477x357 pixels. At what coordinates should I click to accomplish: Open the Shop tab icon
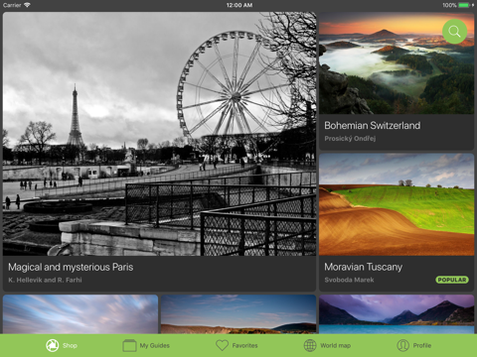pyautogui.click(x=53, y=345)
